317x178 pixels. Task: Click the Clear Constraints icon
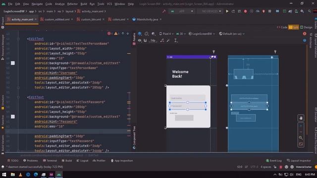(162, 41)
